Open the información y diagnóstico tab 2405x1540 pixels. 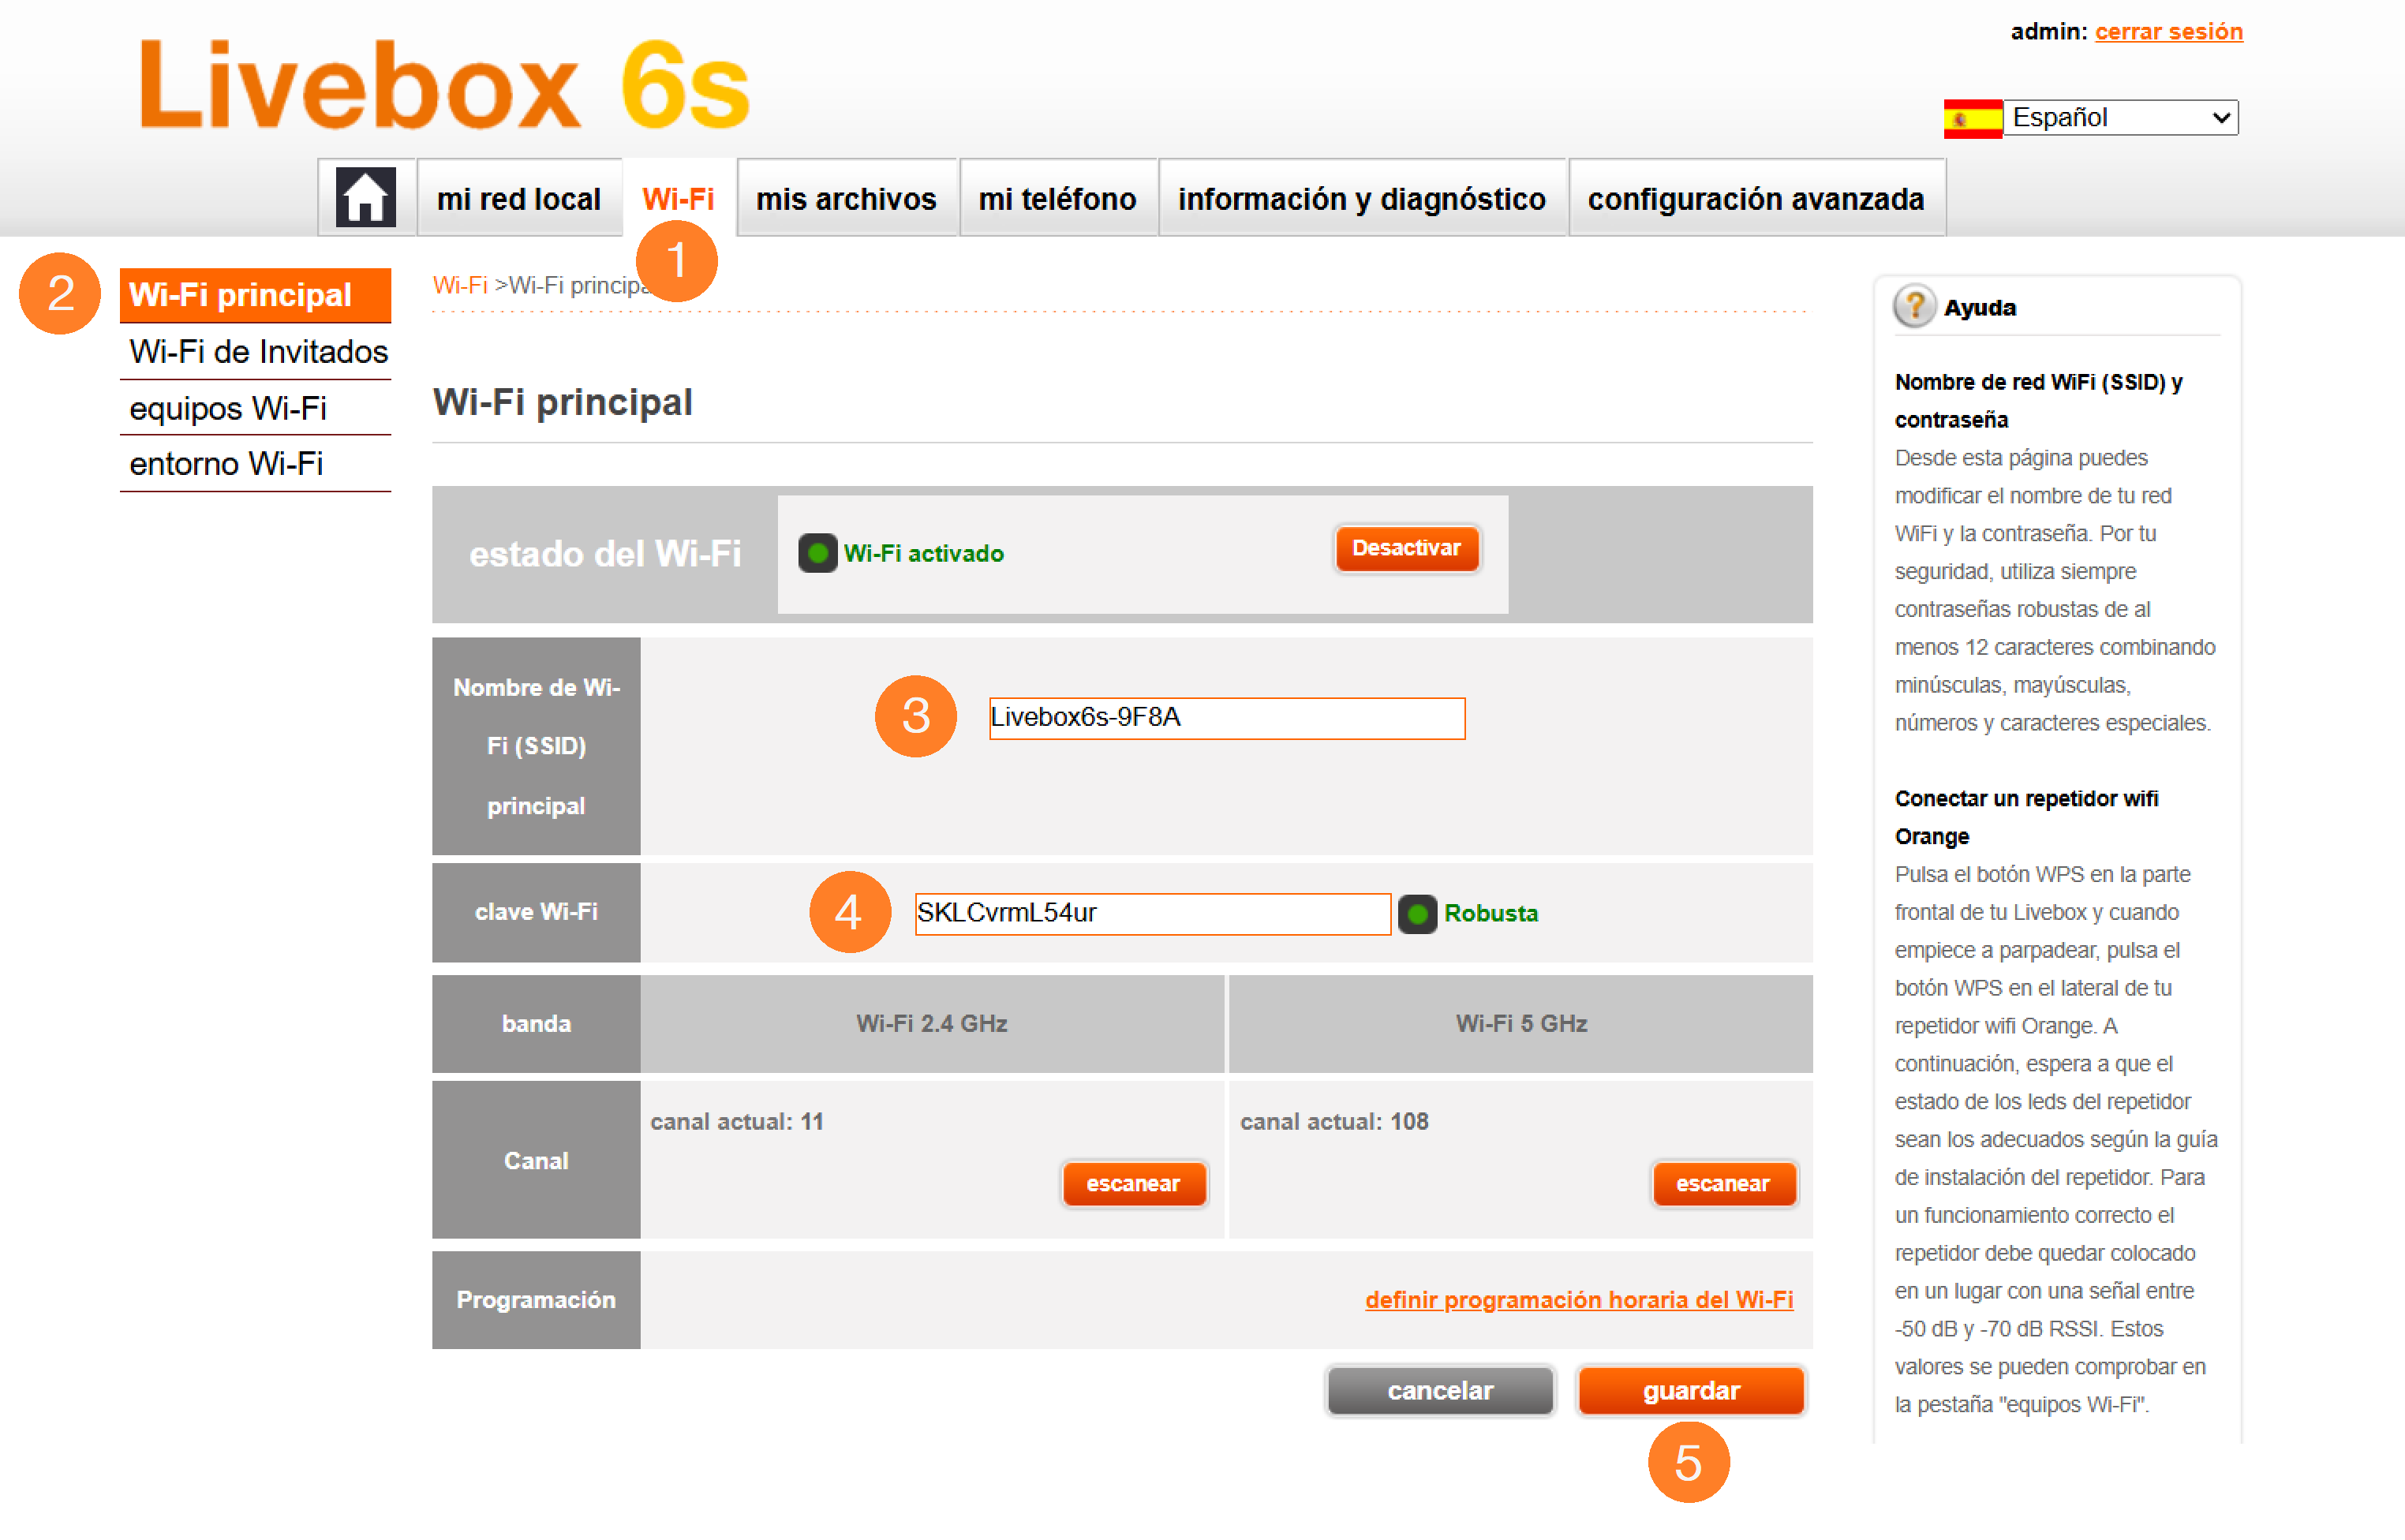(x=1361, y=199)
